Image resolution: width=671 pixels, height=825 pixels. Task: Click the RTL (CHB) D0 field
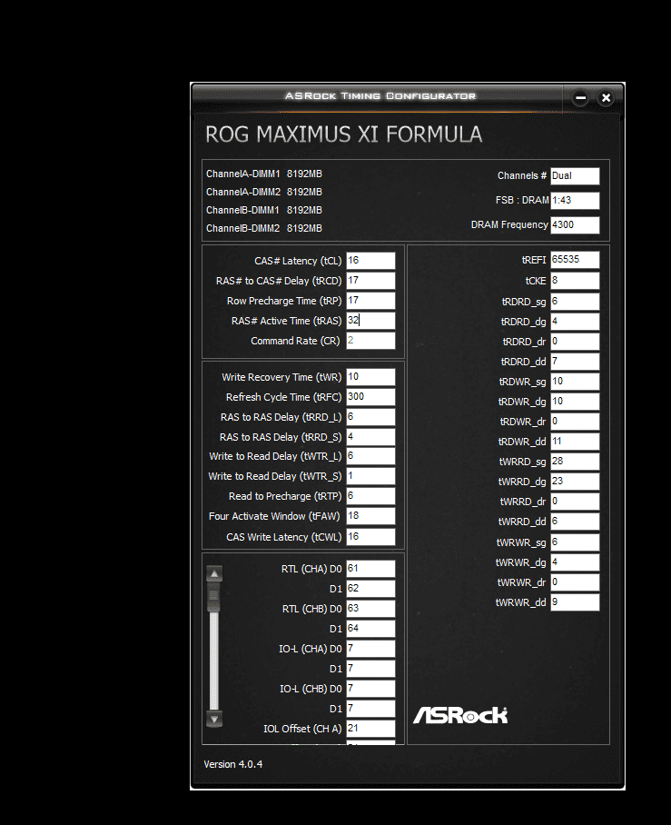[x=370, y=608]
